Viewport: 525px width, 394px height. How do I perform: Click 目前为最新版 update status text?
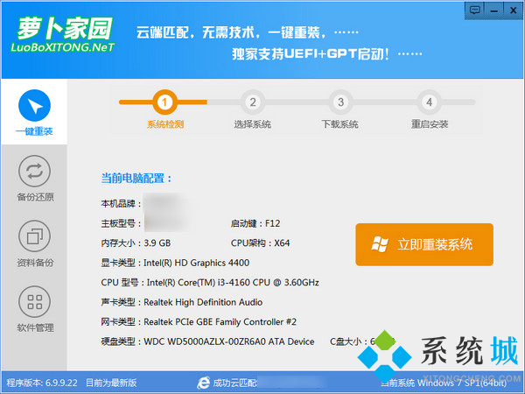point(113,383)
